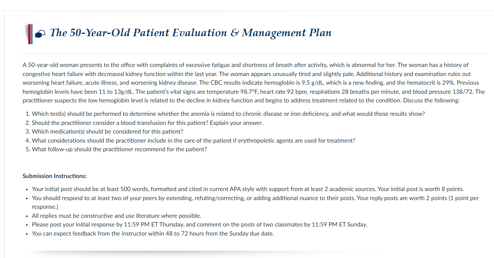Click the bullet about initial post 500 words
The image size is (494, 258).
tap(248, 189)
